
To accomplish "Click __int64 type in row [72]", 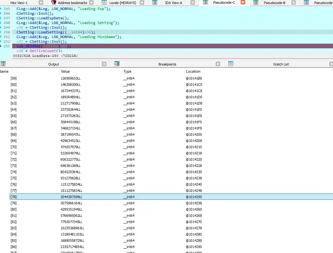I will (129, 159).
